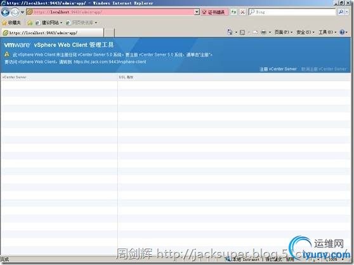Click the magnifier search button

point(341,12)
